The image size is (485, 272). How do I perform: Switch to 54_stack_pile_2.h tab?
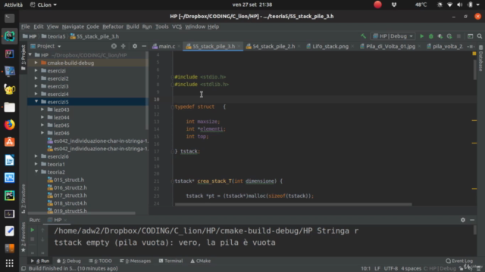[x=274, y=46]
